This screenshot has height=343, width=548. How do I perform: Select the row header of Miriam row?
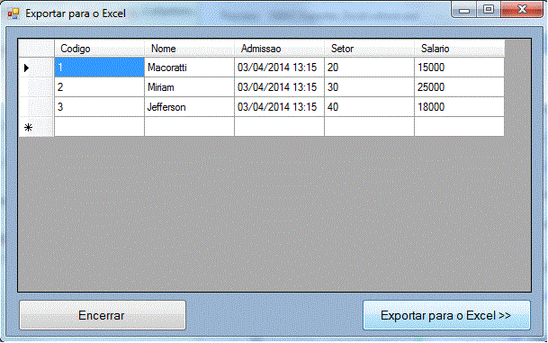[36, 87]
